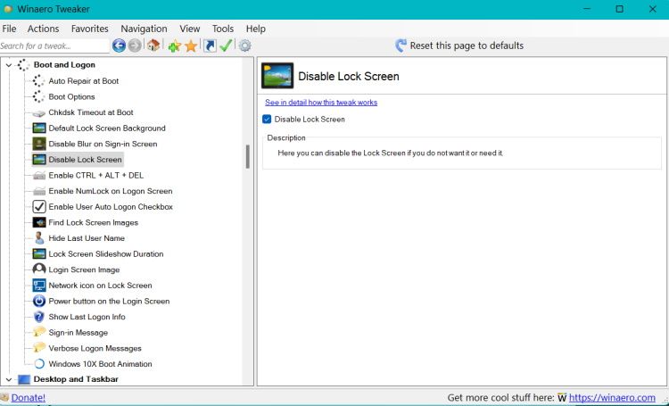Screen dimensions: 669x406
Task: Click the Power button on Login Screen icon
Action: (39, 301)
